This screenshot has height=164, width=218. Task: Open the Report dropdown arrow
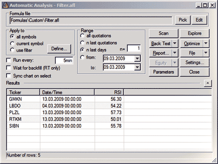pyautogui.click(x=175, y=53)
